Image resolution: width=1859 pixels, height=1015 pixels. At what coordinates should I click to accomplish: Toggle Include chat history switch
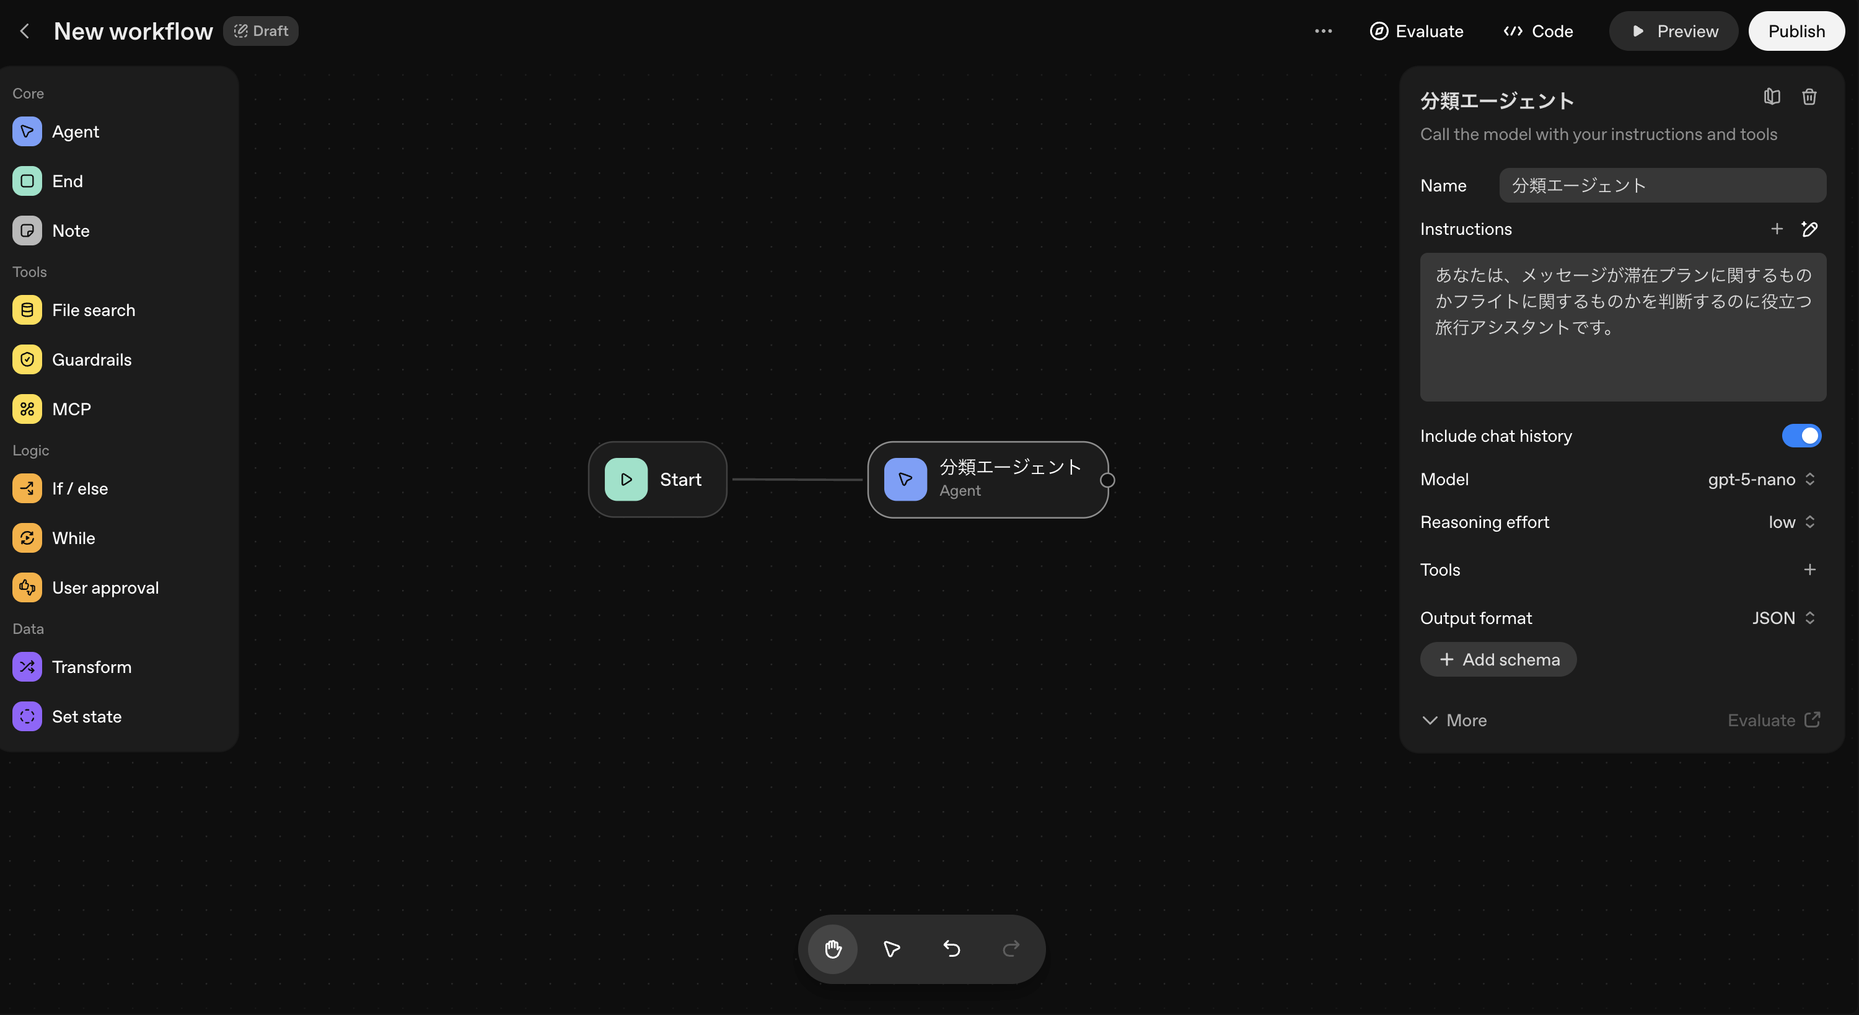pos(1801,436)
